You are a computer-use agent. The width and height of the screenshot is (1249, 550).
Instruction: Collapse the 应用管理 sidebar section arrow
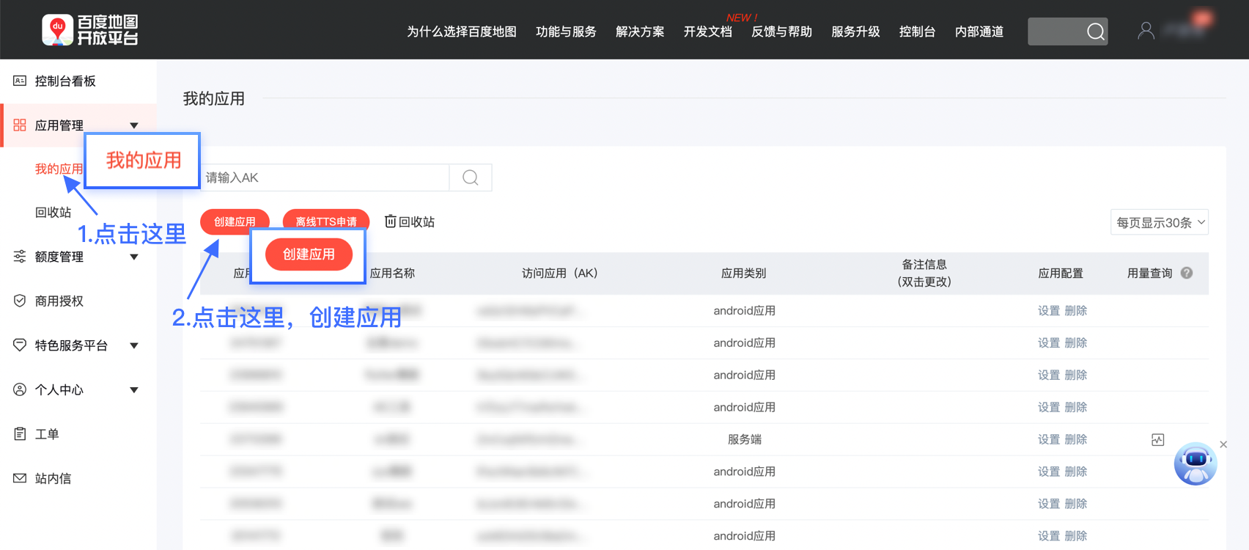coord(133,125)
